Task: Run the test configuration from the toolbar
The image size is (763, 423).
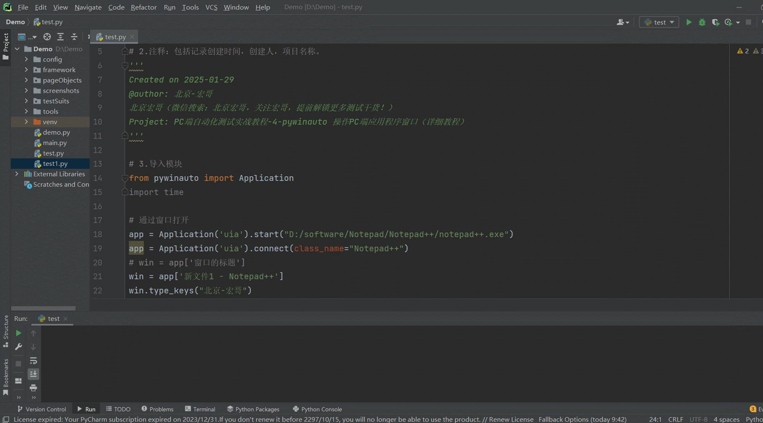Action: 689,22
